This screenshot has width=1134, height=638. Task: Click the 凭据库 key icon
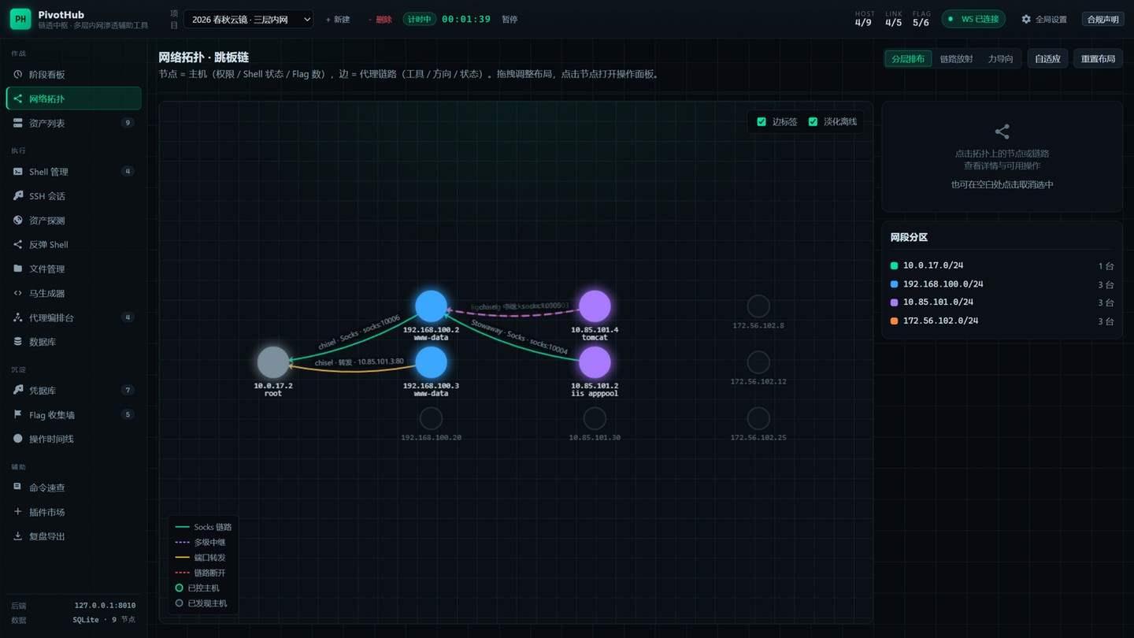pos(18,391)
